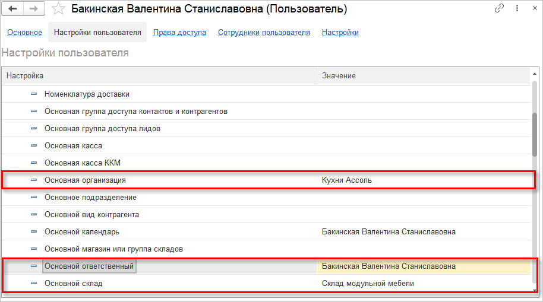Image resolution: width=543 pixels, height=302 pixels.
Task: Add the user to favorites with the star
Action: click(x=58, y=9)
